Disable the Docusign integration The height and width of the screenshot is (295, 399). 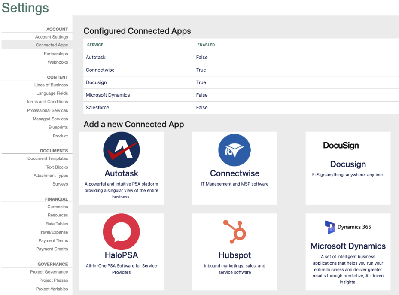[201, 82]
